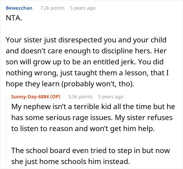The height and width of the screenshot is (169, 183).
Task: Click the 5.5k points score
Action: (80, 97)
